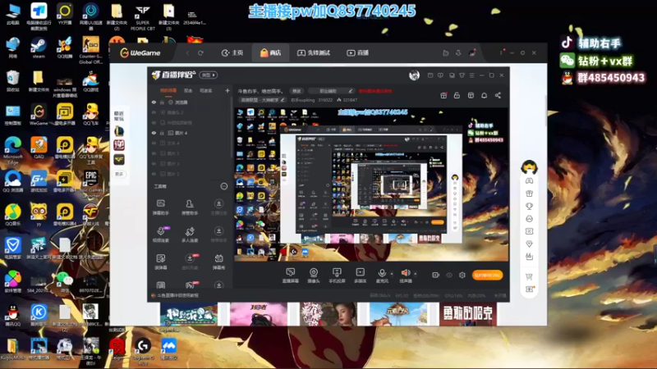Switch to the 商店 tab in WeGame
Viewport: 657px width, 369px height.
coord(271,53)
